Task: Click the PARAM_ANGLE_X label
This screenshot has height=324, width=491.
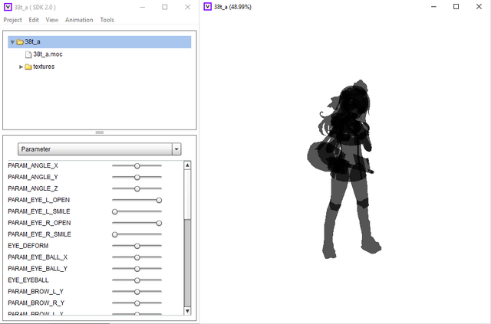Action: point(33,165)
